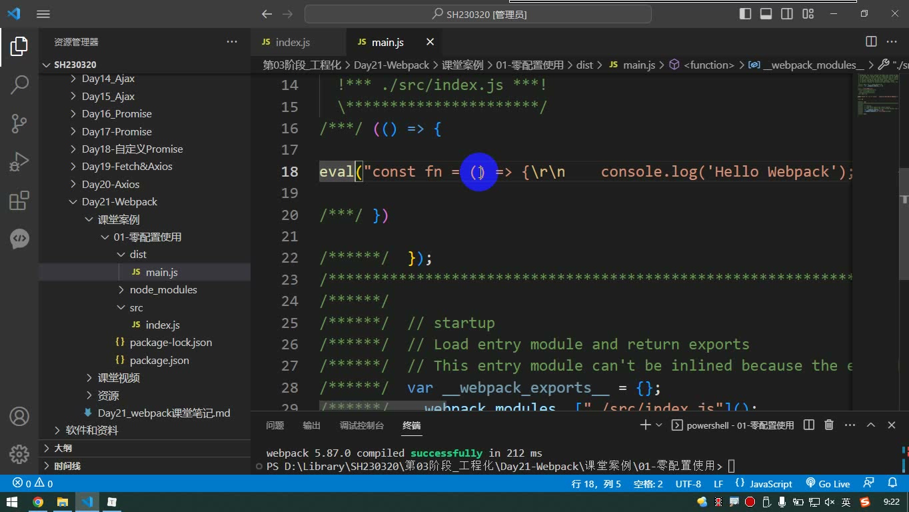Screen dimensions: 909x512
Task: Open the Extensions view icon
Action: click(19, 201)
